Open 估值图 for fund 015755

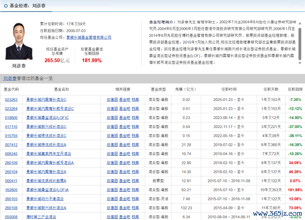click(x=112, y=136)
